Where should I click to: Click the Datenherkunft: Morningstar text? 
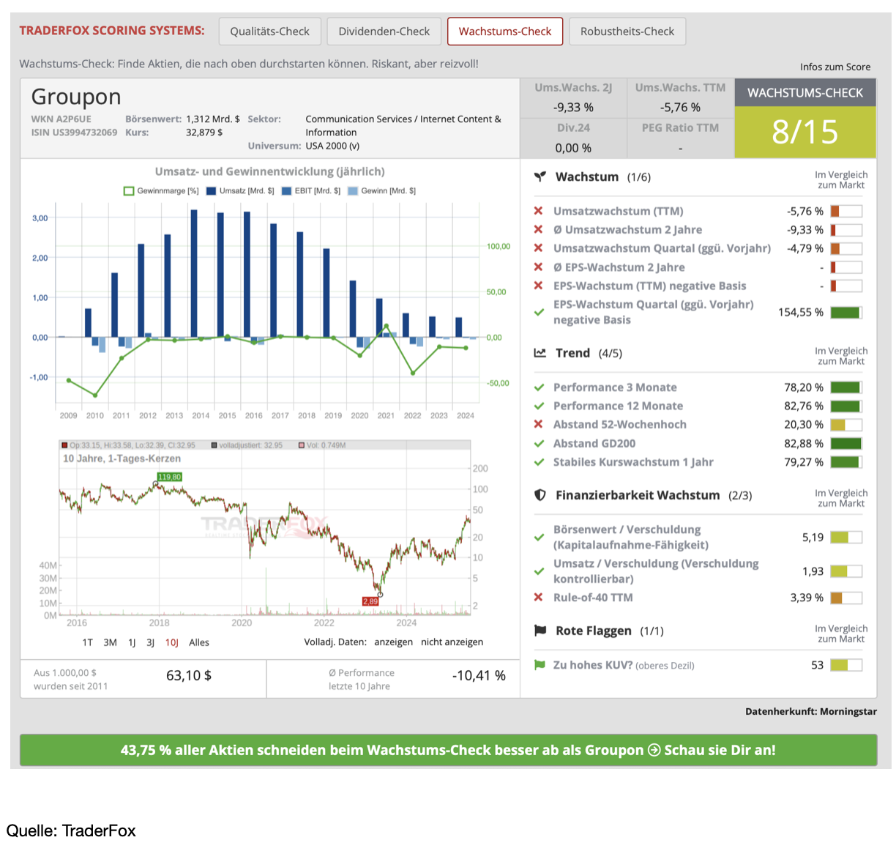point(811,711)
